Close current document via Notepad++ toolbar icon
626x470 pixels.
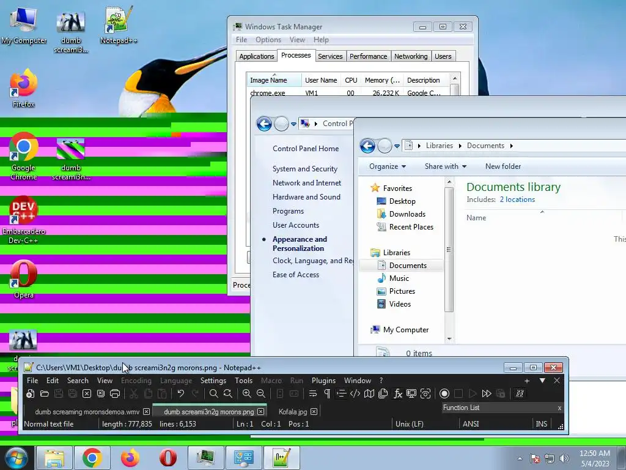tap(87, 394)
